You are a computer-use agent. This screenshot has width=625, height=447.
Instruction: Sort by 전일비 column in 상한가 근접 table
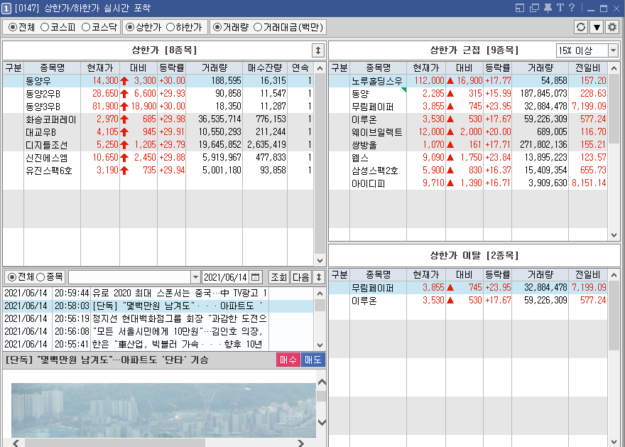(x=587, y=68)
